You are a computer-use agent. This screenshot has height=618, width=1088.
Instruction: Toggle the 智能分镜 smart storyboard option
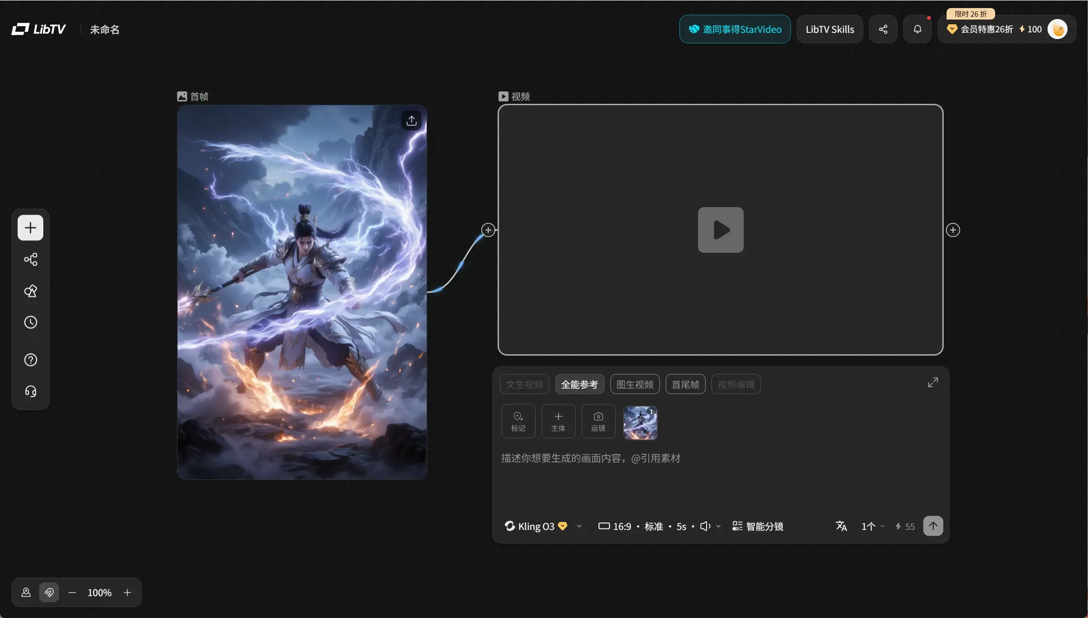click(x=758, y=526)
